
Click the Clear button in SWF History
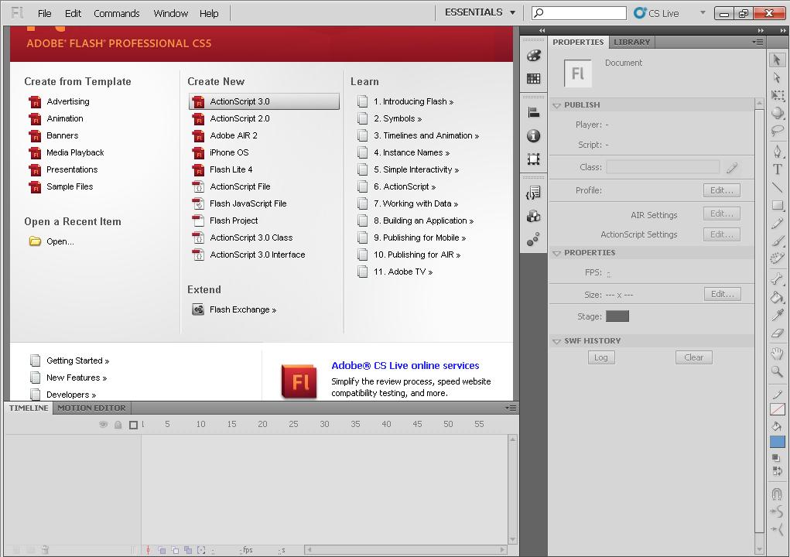[x=694, y=357]
